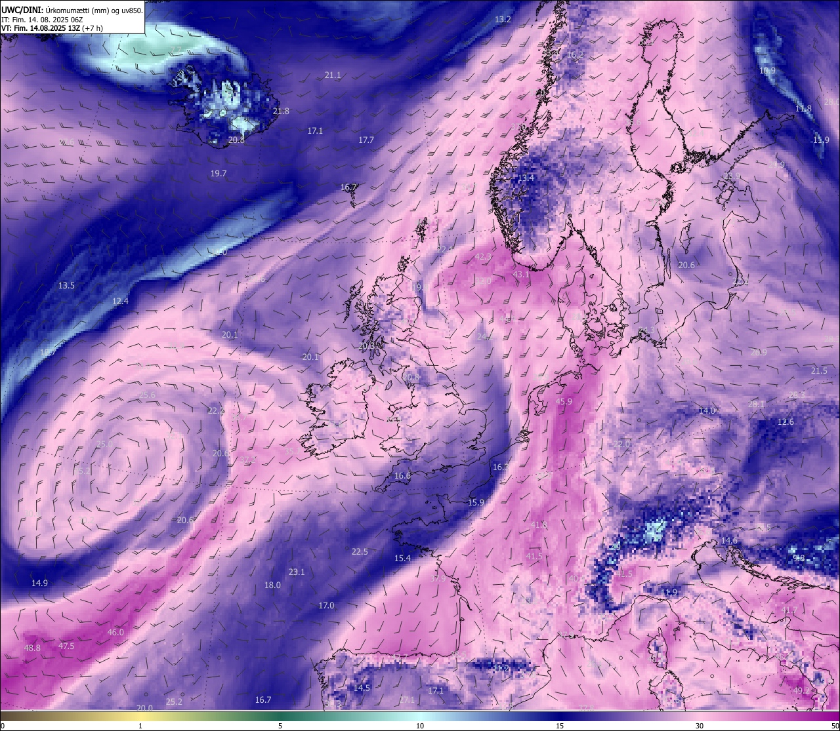Click the 14.0 value over central Europe
The image size is (840, 731).
(707, 411)
